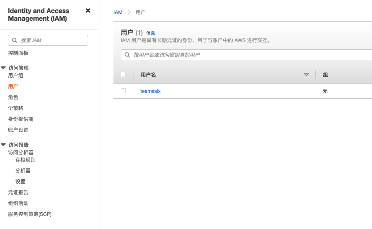Open the teamssix user link
This screenshot has width=372, height=229.
click(151, 91)
